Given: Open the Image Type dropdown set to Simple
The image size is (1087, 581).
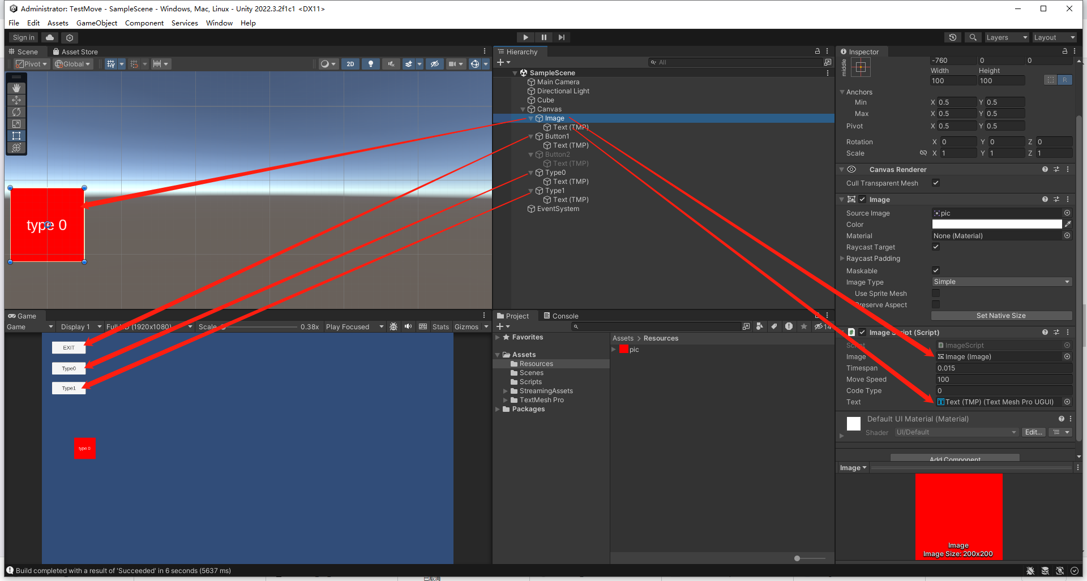Looking at the screenshot, I should coord(1001,281).
